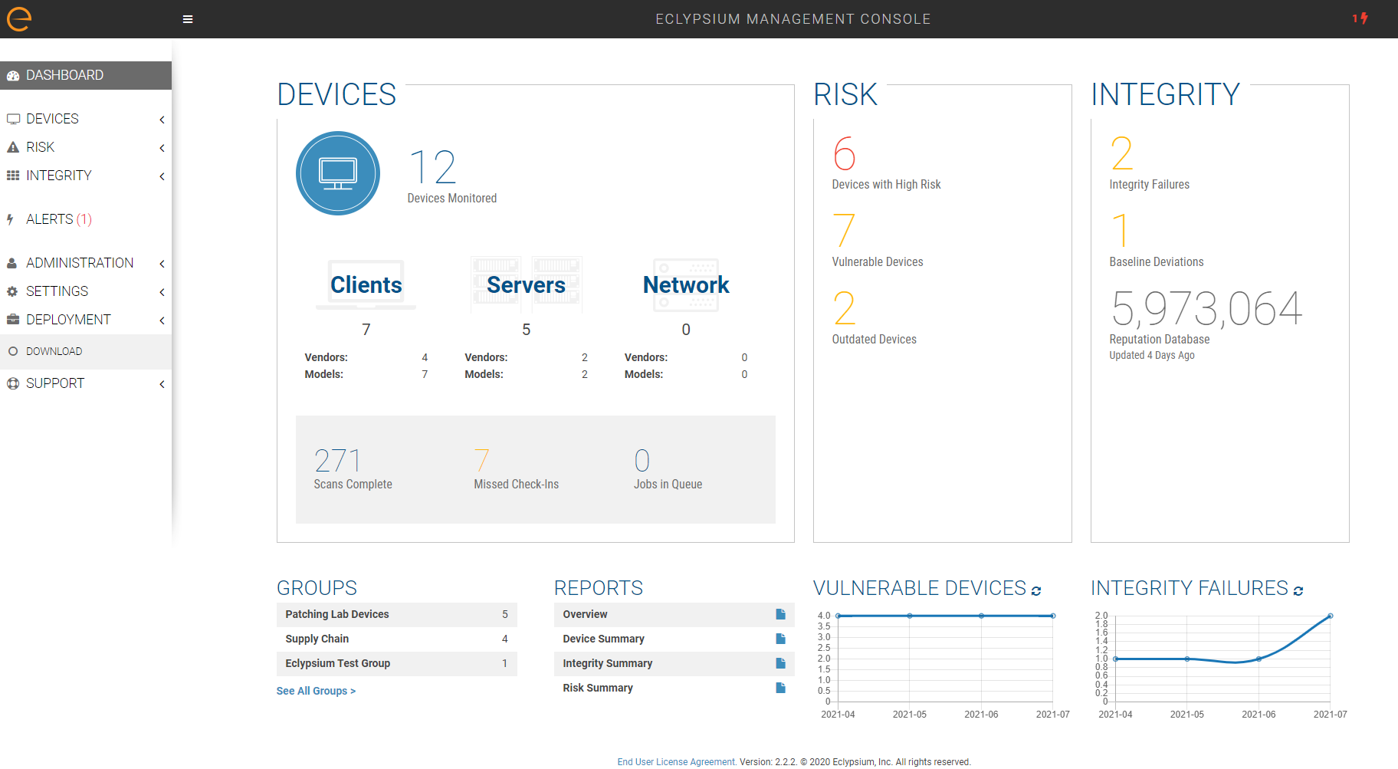Click the 2021-06 point on Integrity Failures chart
Viewport: 1398px width, 769px height.
(x=1259, y=659)
